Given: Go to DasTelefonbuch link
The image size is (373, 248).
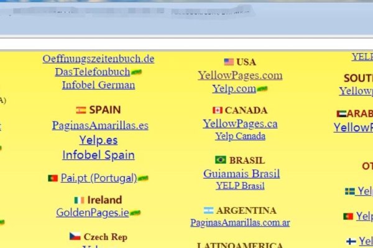Looking at the screenshot, I should 91,72.
